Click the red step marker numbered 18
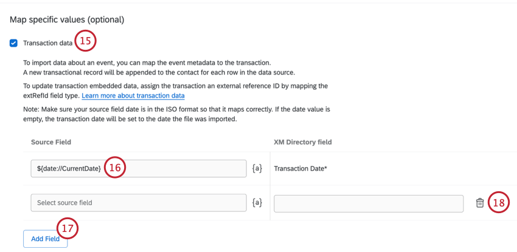 tap(498, 203)
